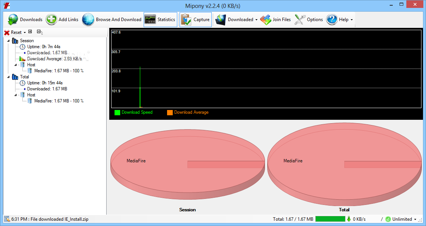Open the Help dropdown arrow
426x226 pixels.
pyautogui.click(x=352, y=20)
